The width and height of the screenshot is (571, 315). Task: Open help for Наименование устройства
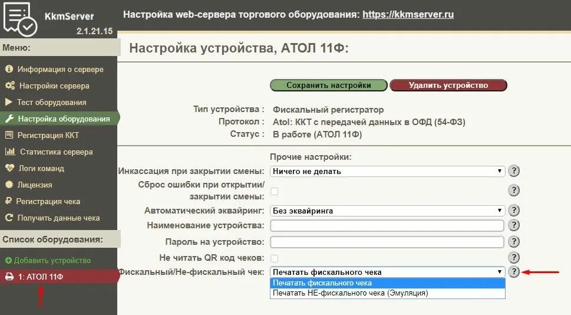point(513,225)
